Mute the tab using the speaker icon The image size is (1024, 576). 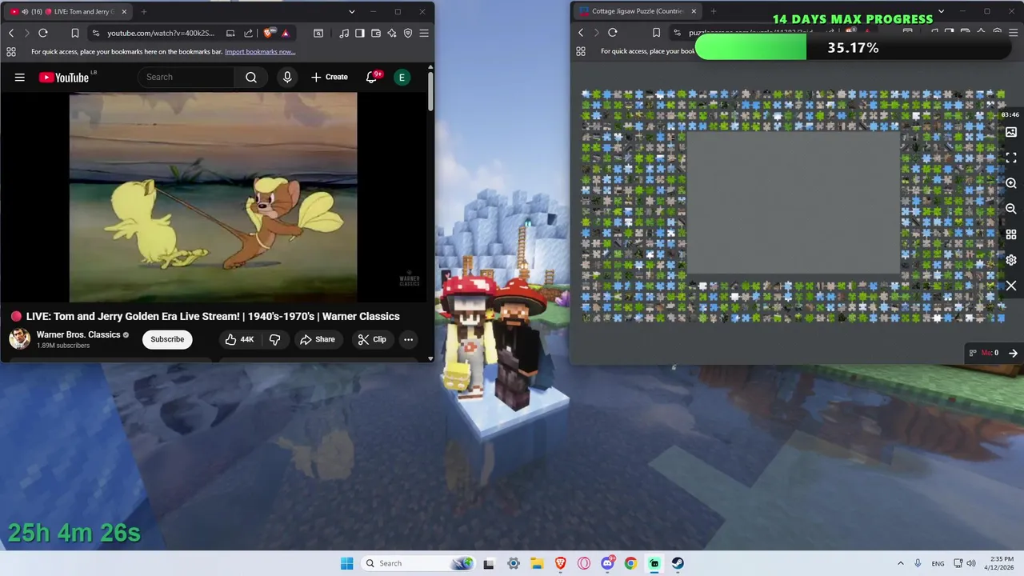[x=25, y=11]
